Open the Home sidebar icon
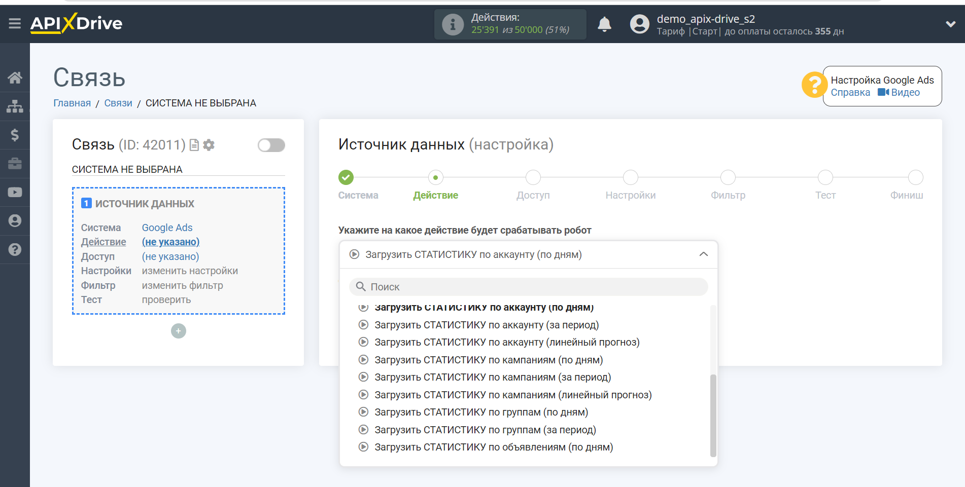The height and width of the screenshot is (487, 965). [x=15, y=78]
